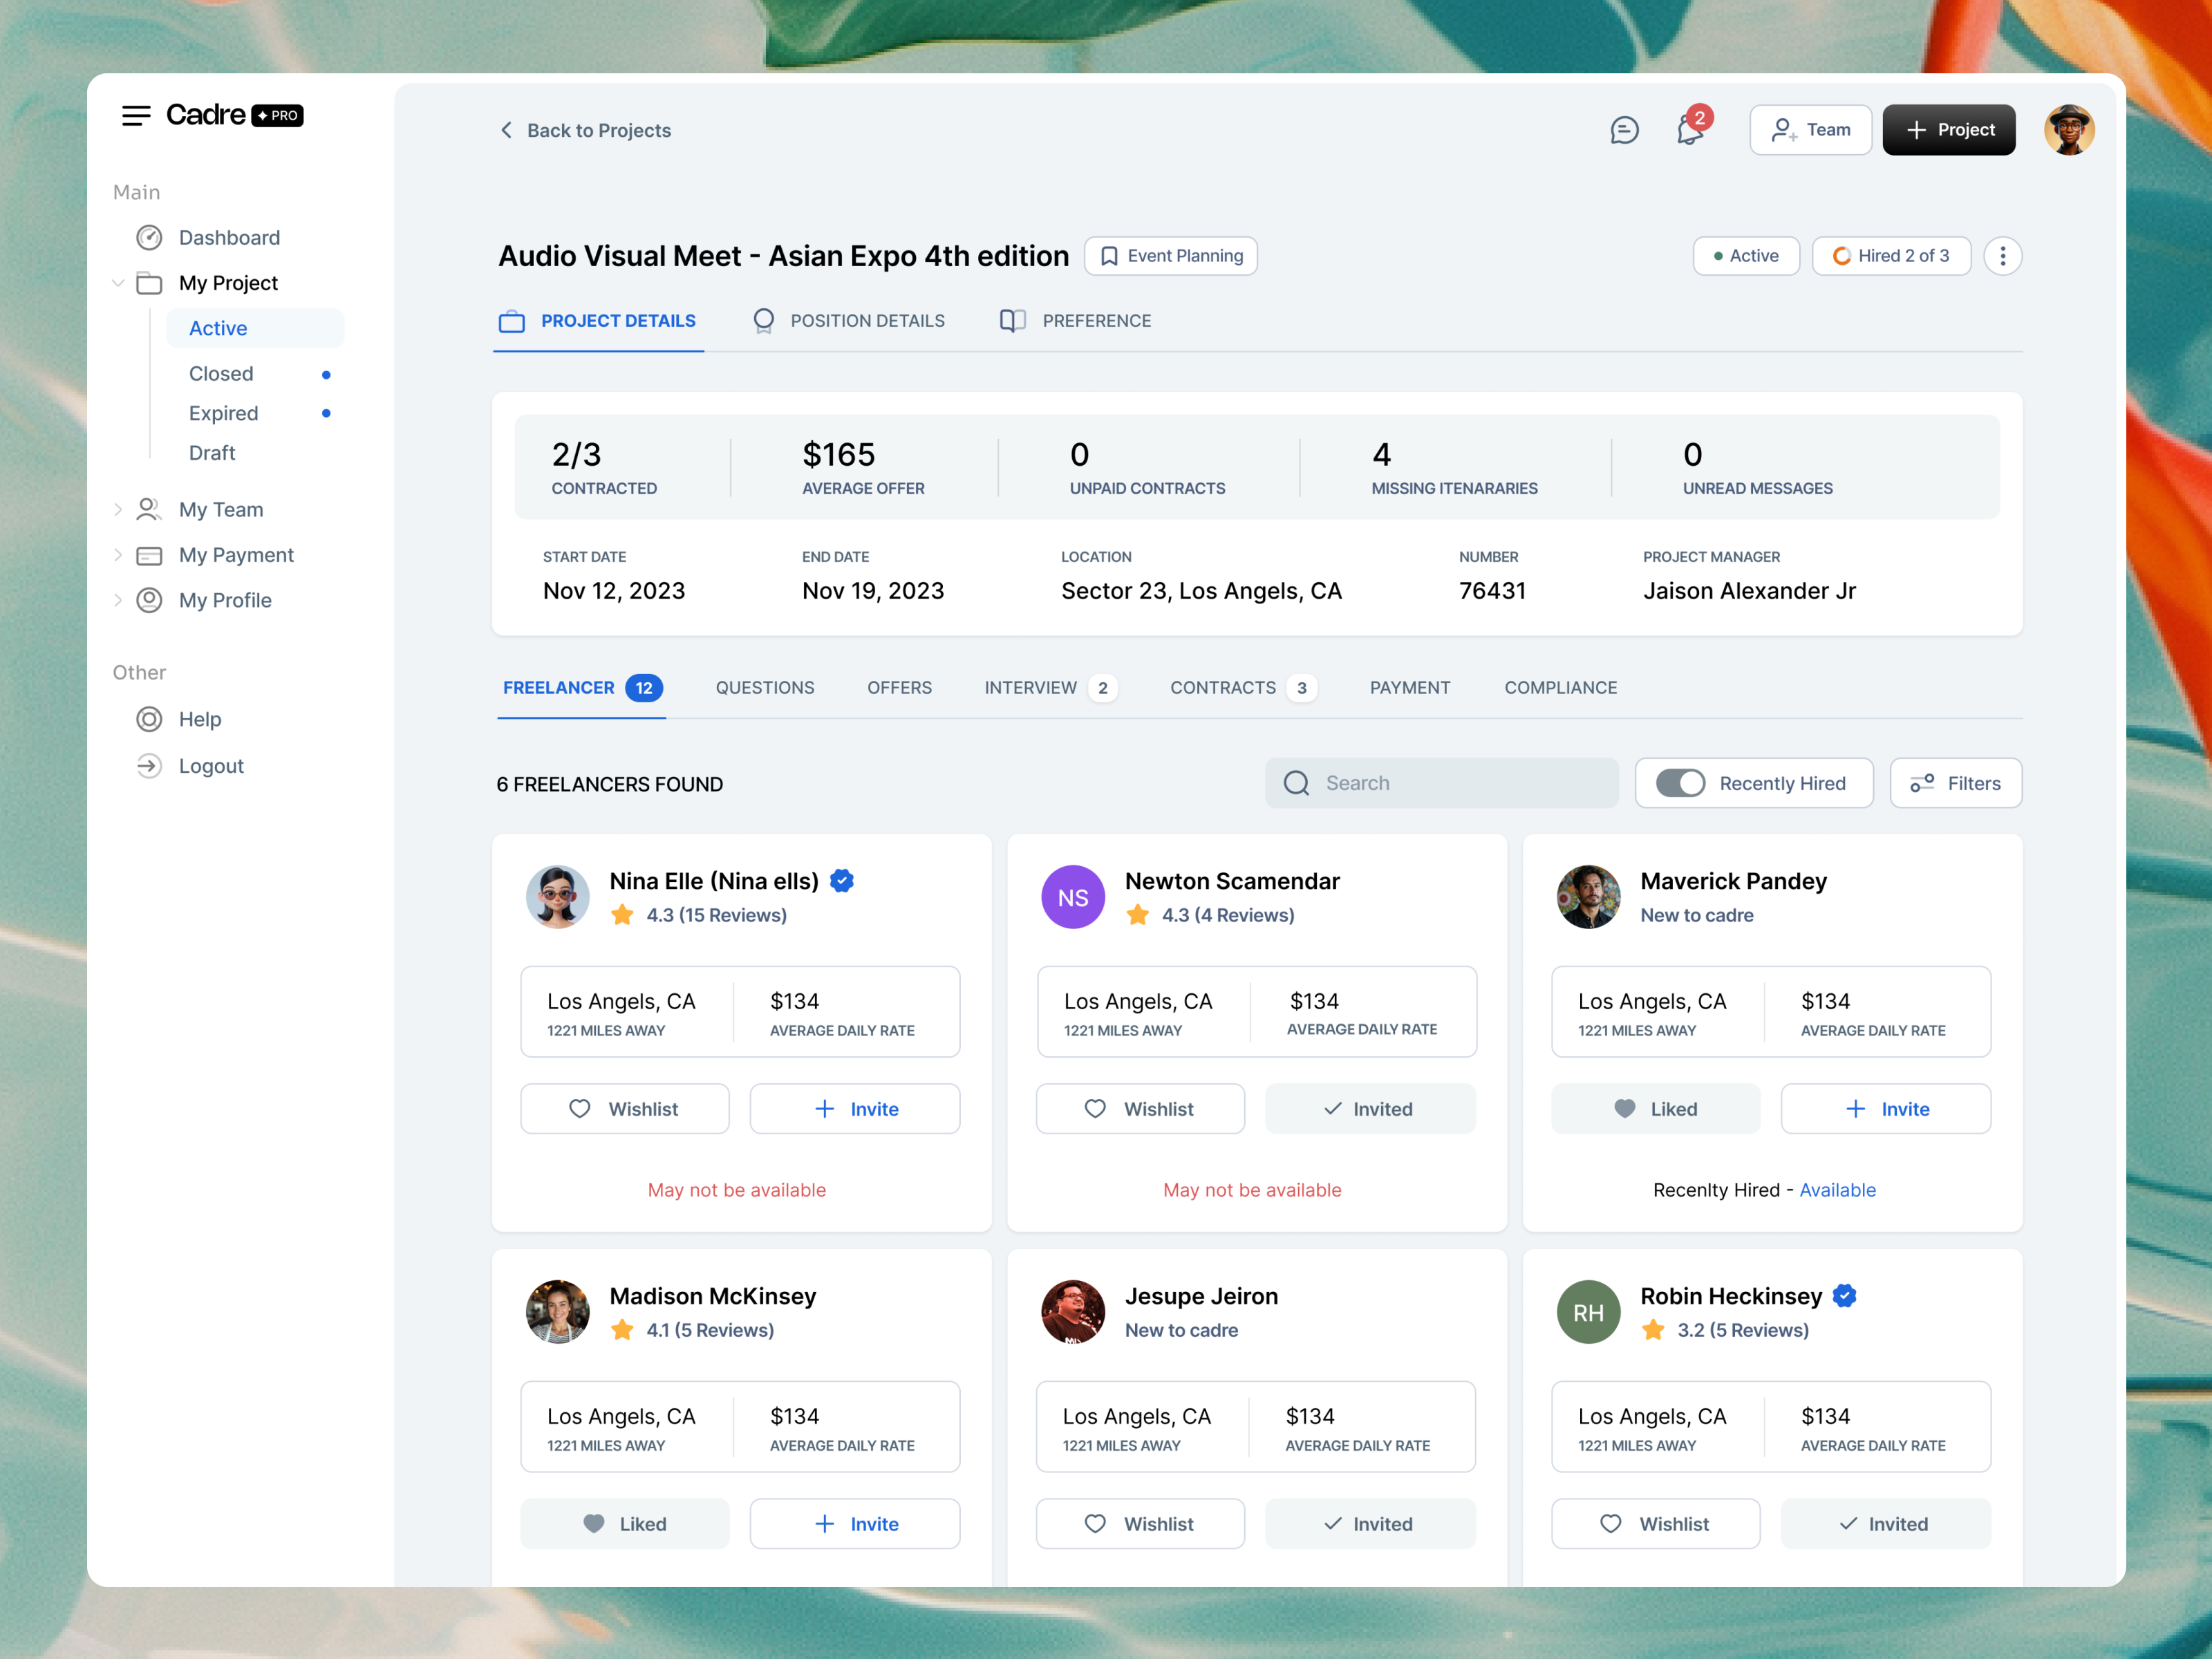This screenshot has height=1659, width=2212.
Task: Open the hamburger menu icon
Action: (136, 116)
